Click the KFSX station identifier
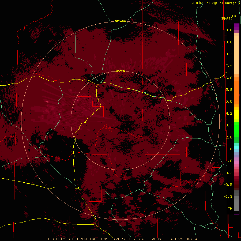241x241 pixels. [x=157, y=239]
